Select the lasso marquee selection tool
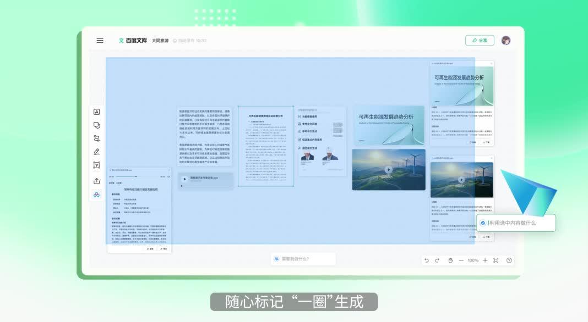588x322 pixels. pos(96,165)
